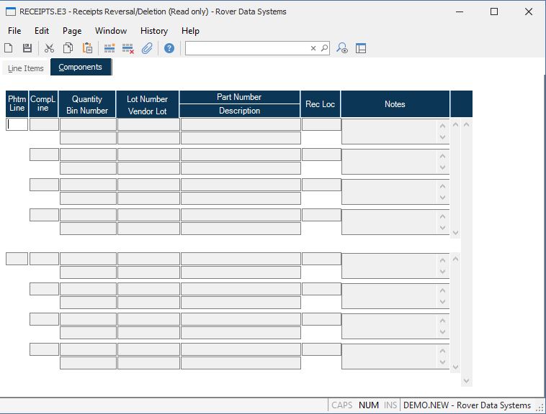Open help with the question mark icon
The height and width of the screenshot is (414, 546).
click(169, 48)
